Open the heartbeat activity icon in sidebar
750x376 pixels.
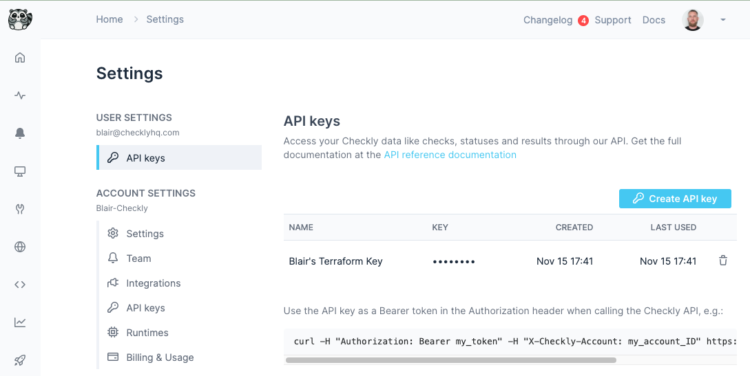tap(20, 96)
